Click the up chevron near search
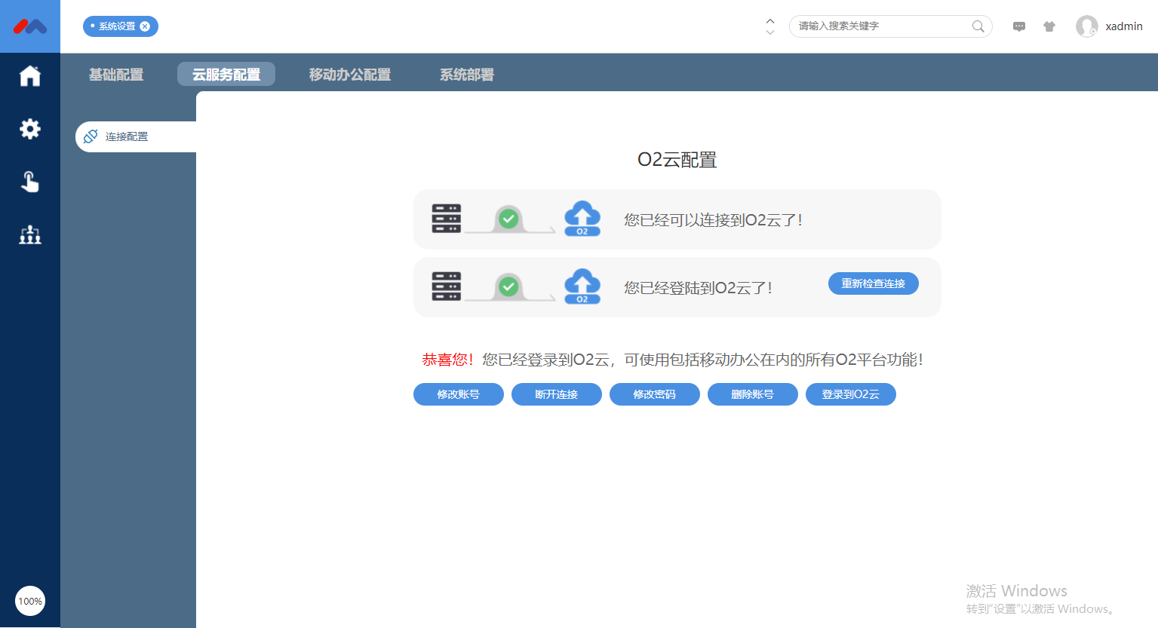The image size is (1158, 628). [x=769, y=21]
